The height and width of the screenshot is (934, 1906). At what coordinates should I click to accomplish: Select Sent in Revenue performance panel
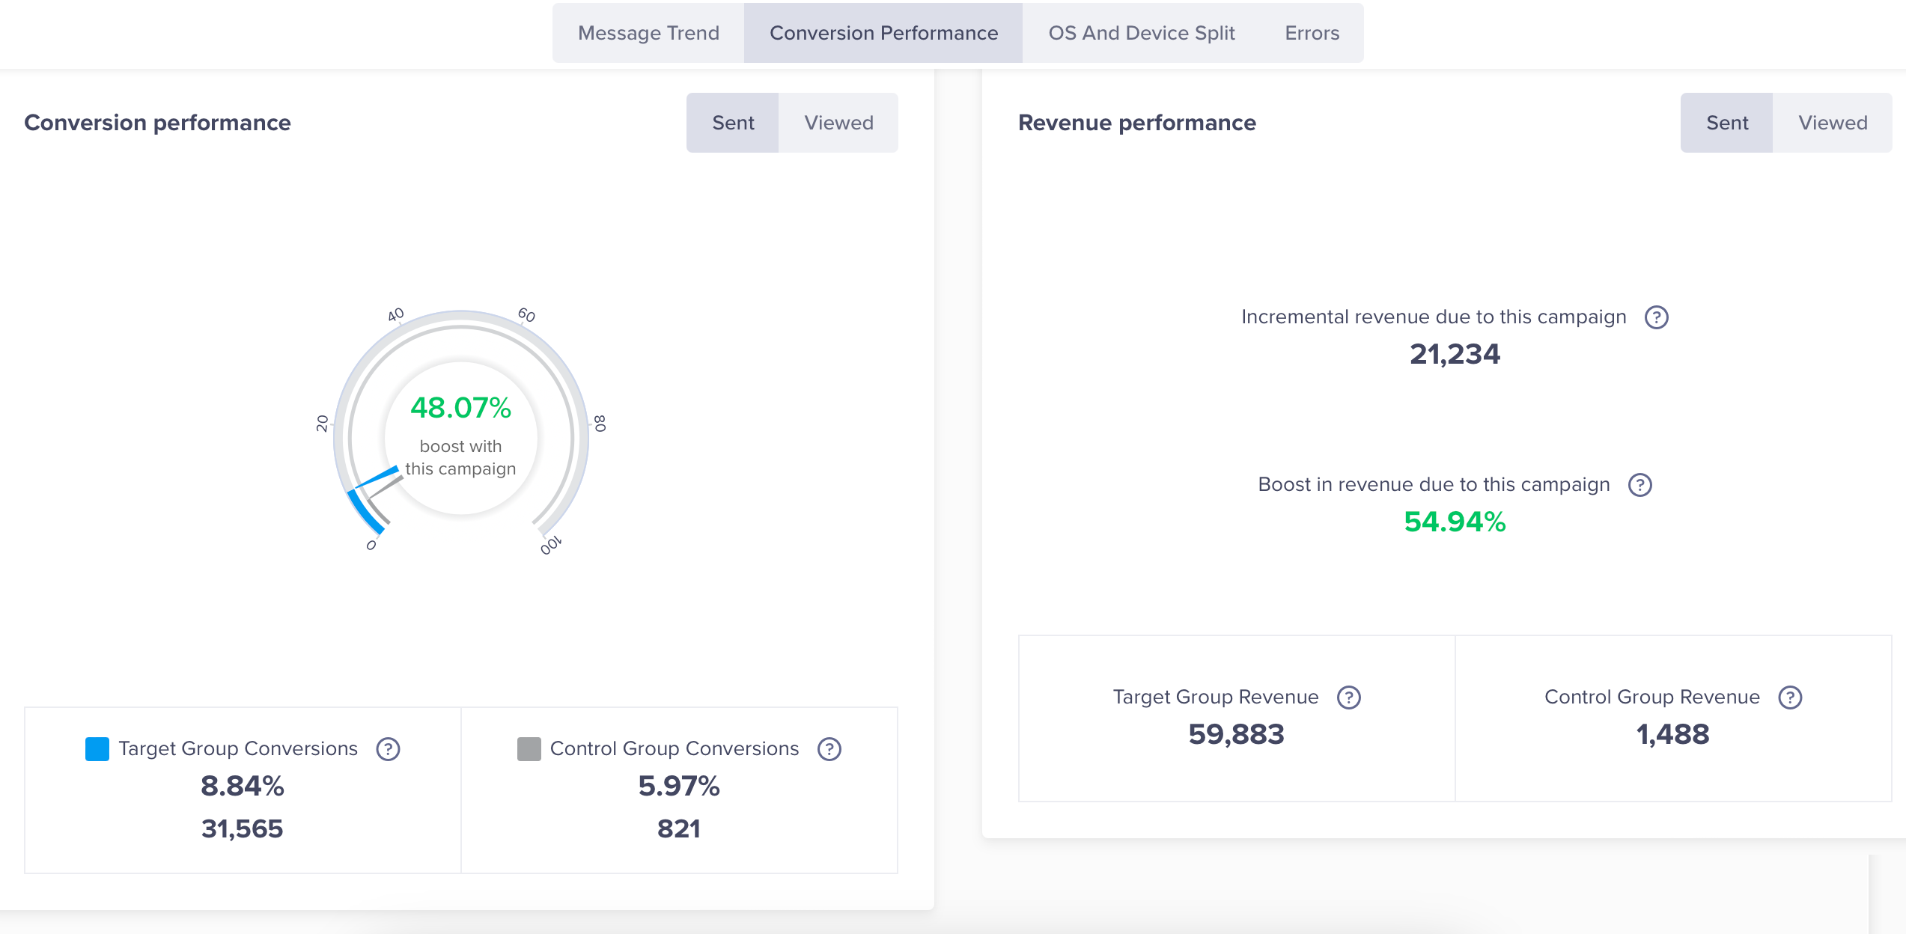pyautogui.click(x=1726, y=122)
